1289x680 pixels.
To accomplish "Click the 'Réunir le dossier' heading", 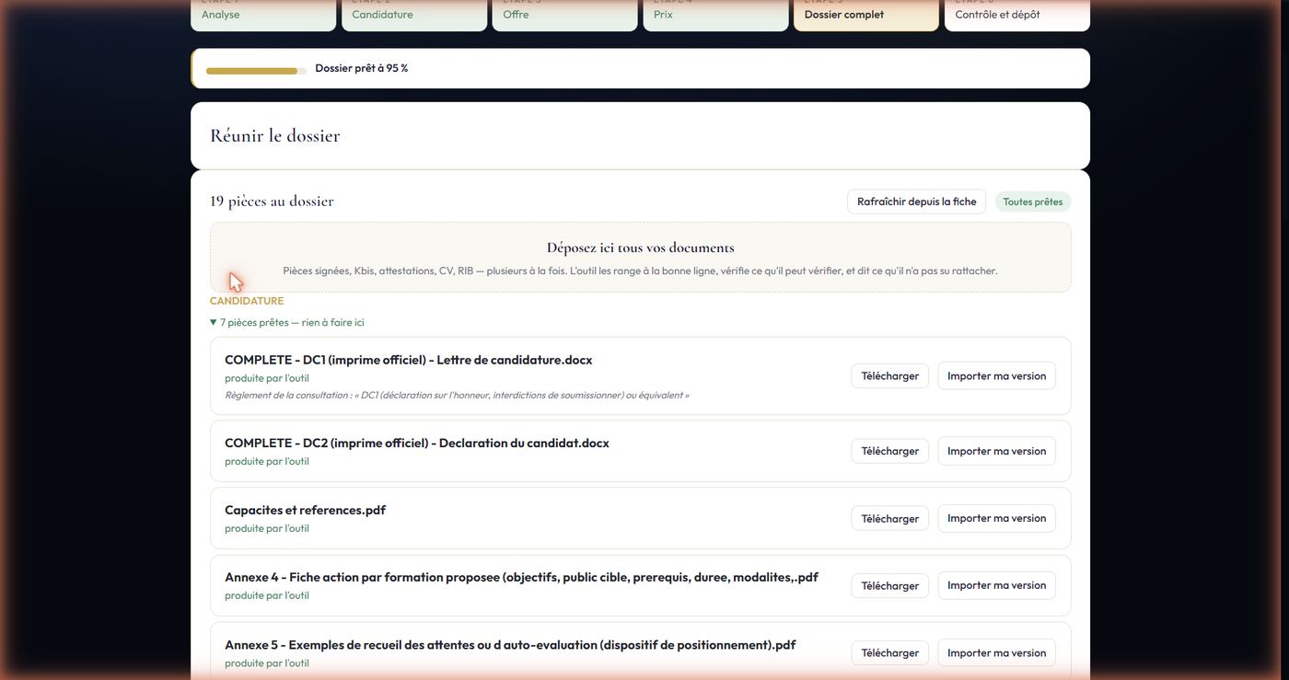I will pos(275,135).
